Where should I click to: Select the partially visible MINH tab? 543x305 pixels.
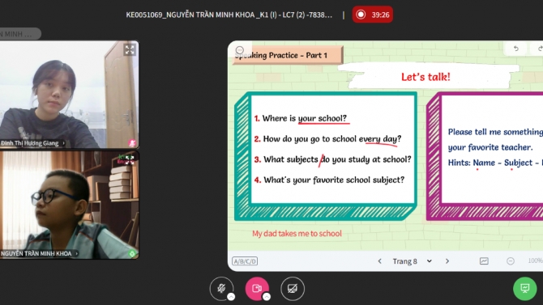20,34
